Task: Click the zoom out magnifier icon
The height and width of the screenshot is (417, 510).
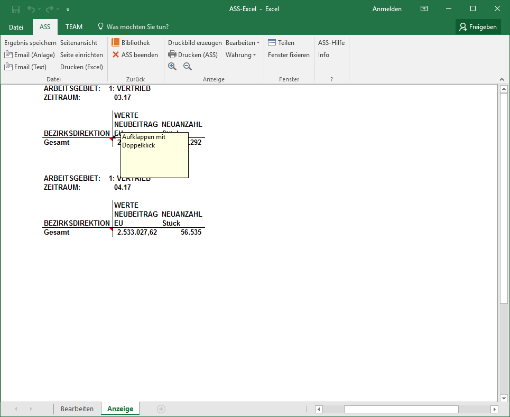Action: [x=187, y=67]
